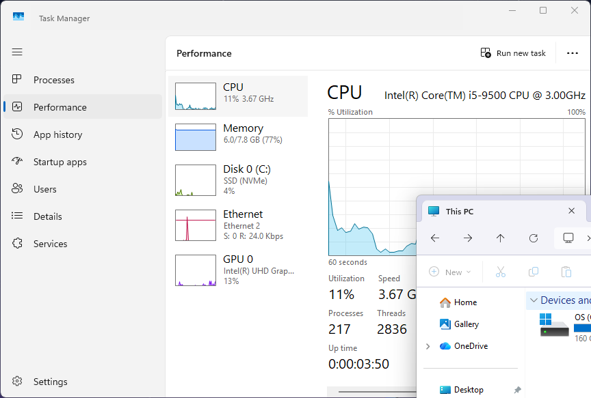
Task: Open Task Manager Settings
Action: tap(83, 382)
